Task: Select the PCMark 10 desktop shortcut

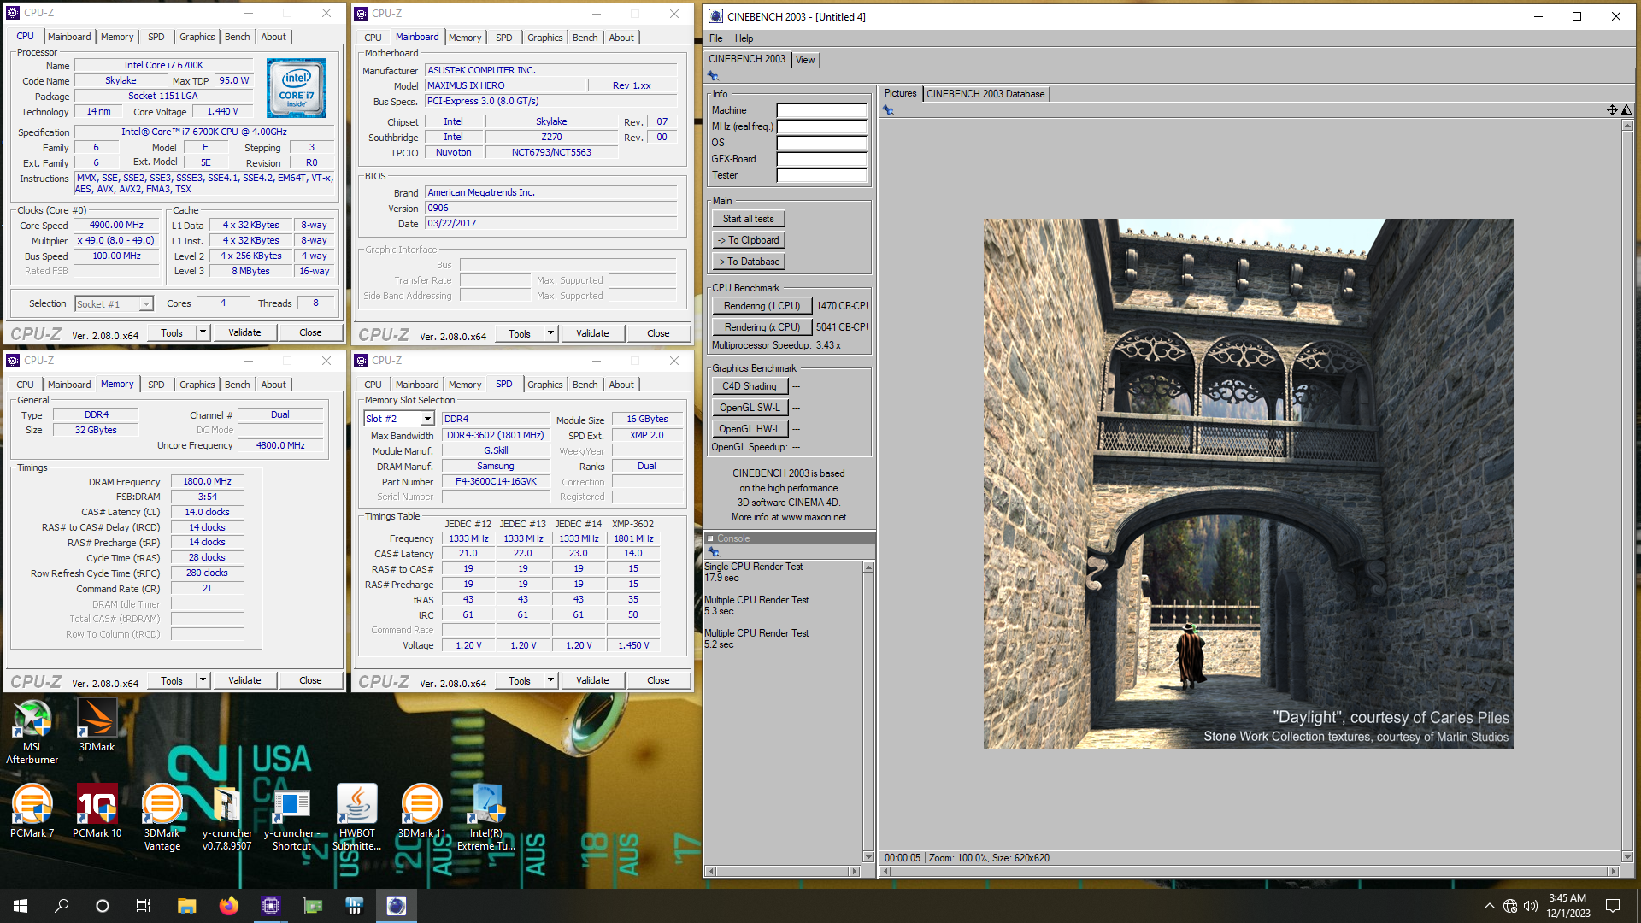Action: click(97, 811)
